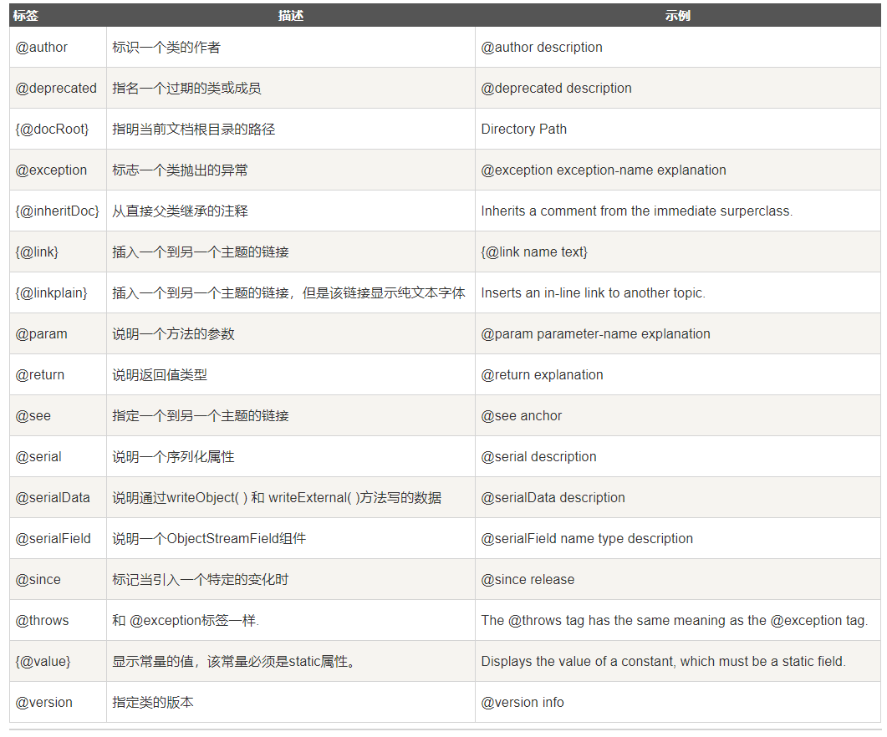The image size is (887, 737).
Task: Click example '{@link name text}'
Action: tap(534, 252)
